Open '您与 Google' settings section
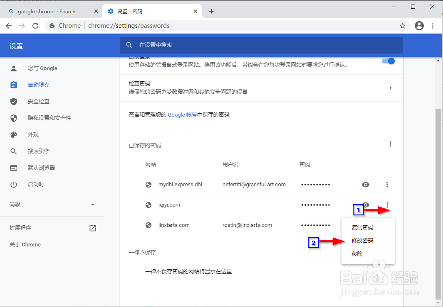The image size is (443, 307). point(42,68)
